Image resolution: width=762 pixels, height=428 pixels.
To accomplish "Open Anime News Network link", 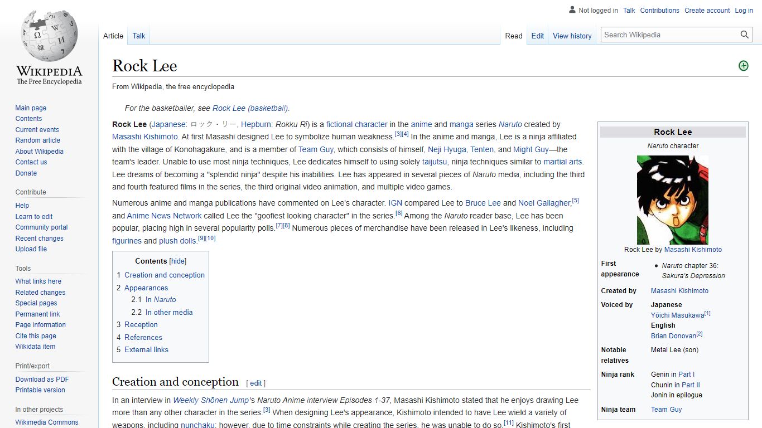I will [164, 216].
